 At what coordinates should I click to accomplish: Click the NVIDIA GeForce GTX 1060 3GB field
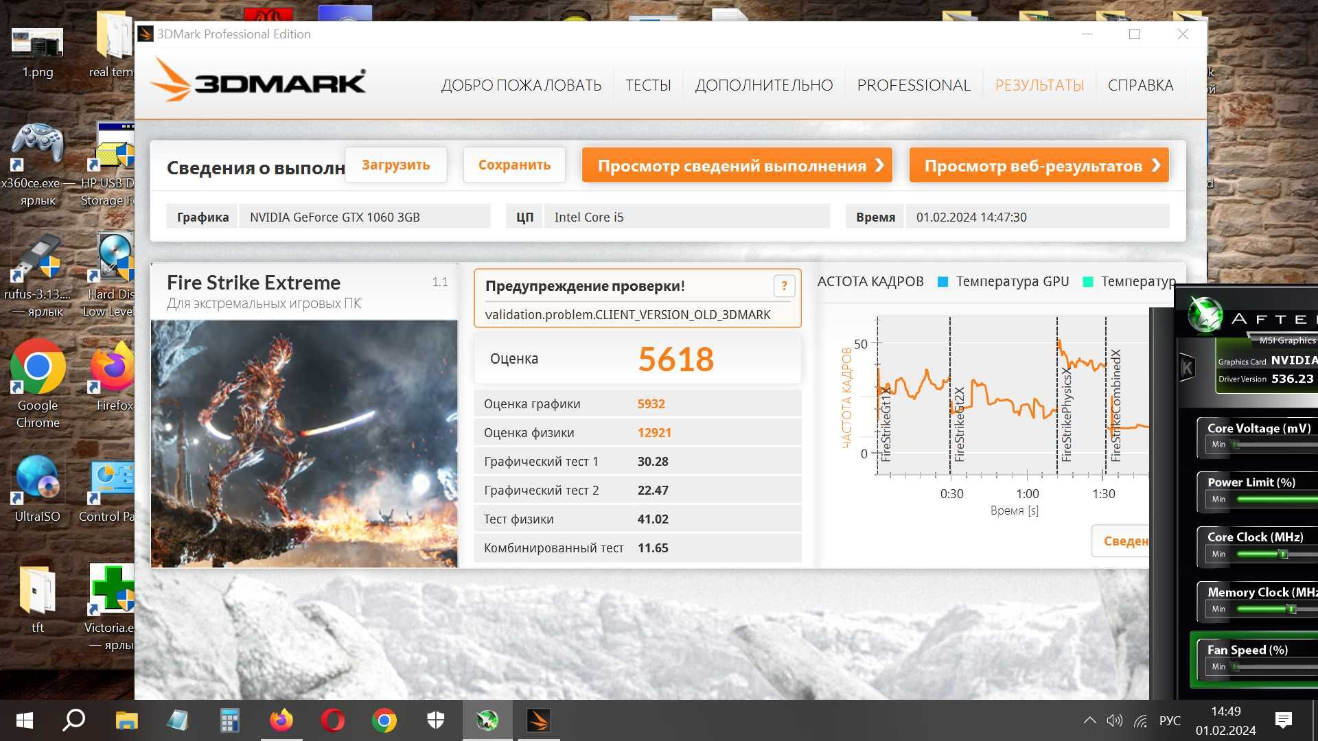[365, 217]
